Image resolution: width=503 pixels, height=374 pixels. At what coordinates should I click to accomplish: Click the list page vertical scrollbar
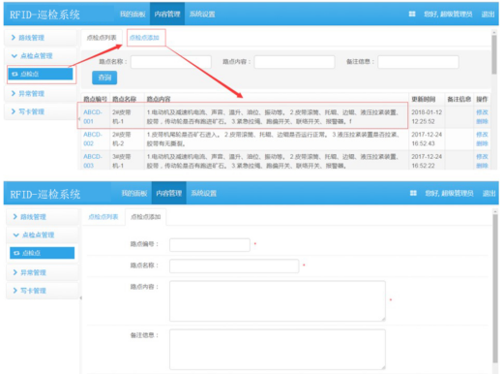click(494, 55)
